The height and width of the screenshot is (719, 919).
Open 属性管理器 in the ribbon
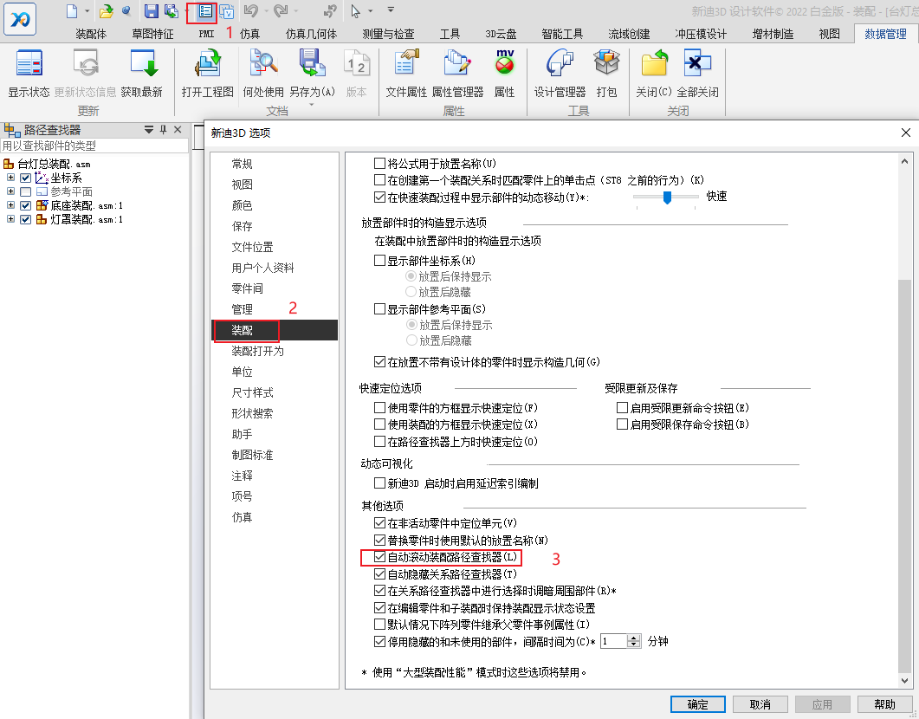[x=457, y=63]
